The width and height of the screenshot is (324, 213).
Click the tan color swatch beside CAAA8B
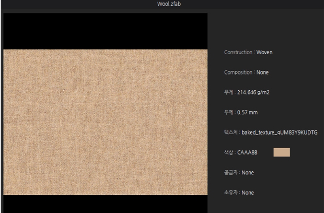tap(281, 152)
